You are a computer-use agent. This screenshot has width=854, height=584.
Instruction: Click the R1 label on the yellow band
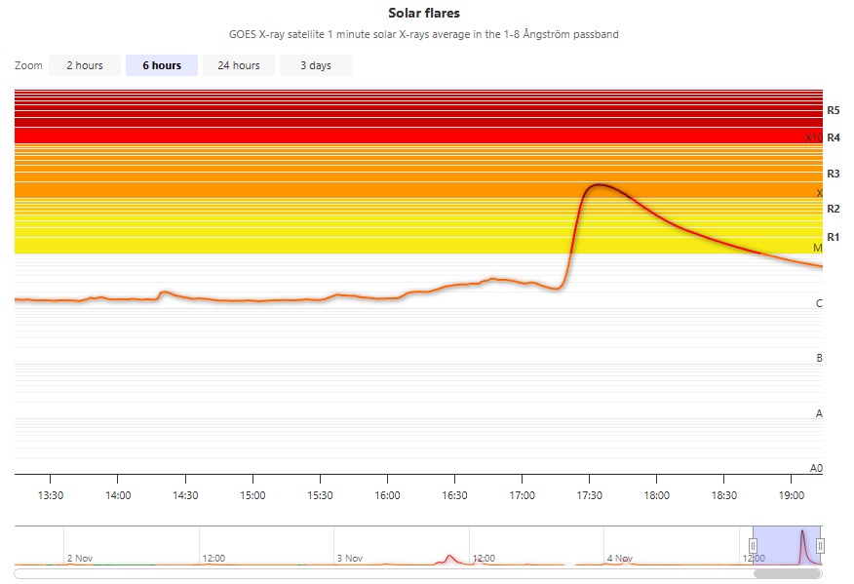click(x=833, y=237)
